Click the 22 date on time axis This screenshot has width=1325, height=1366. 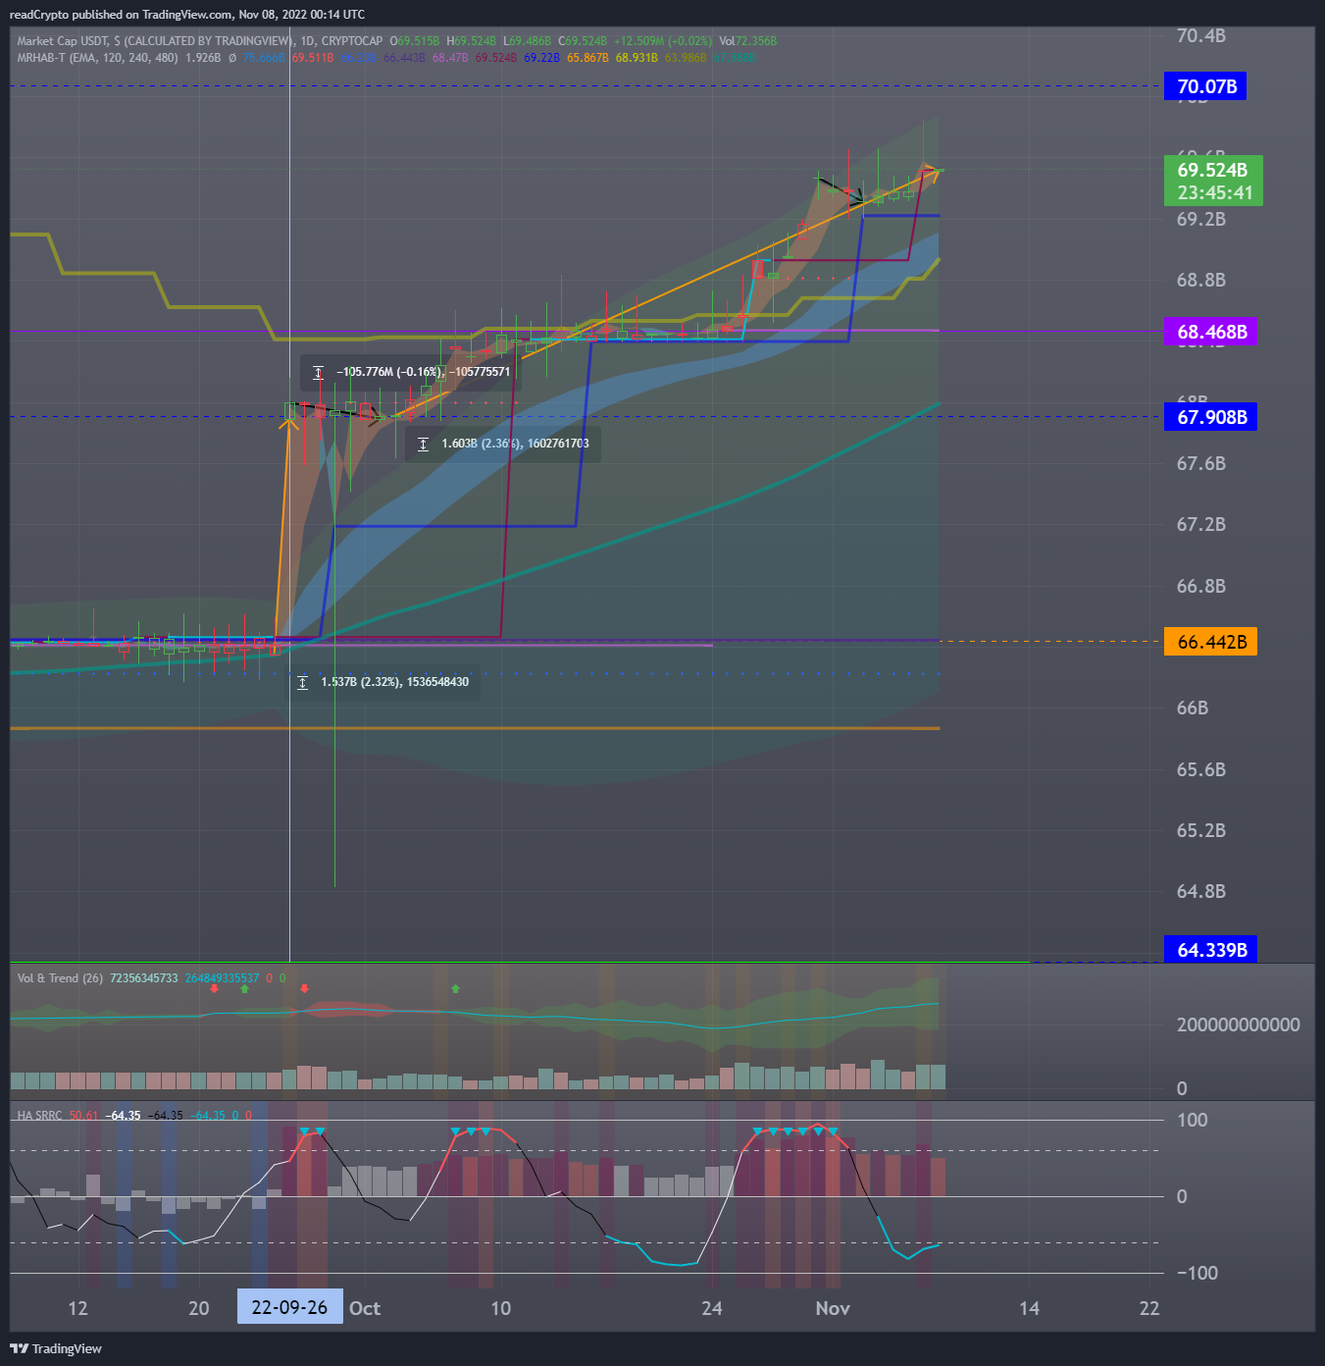click(x=1149, y=1308)
